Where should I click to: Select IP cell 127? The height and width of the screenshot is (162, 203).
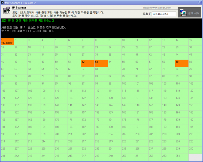[88, 99]
